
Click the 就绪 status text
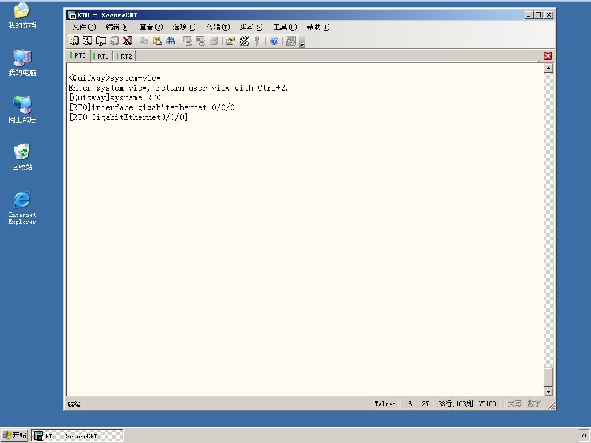[74, 404]
